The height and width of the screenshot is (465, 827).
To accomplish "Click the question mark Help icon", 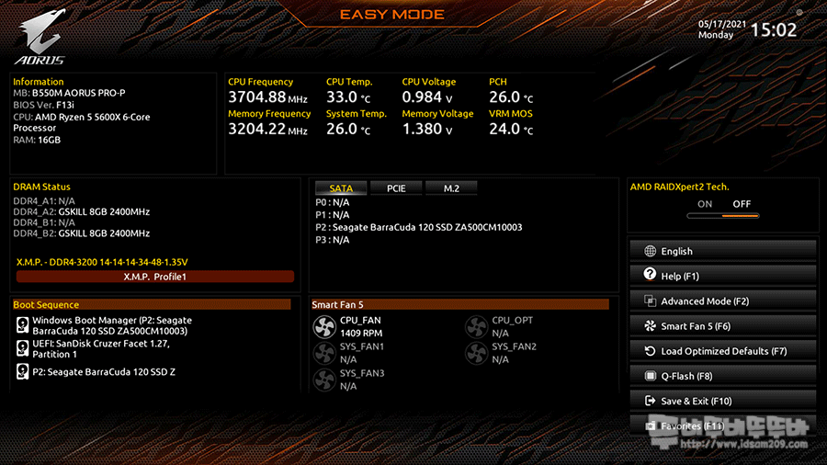I will coord(650,275).
